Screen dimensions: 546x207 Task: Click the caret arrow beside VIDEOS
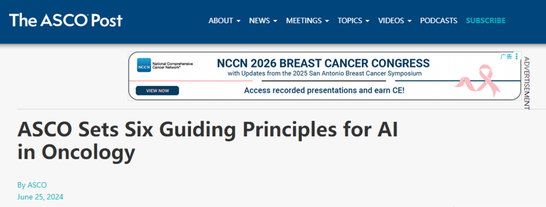[409, 21]
